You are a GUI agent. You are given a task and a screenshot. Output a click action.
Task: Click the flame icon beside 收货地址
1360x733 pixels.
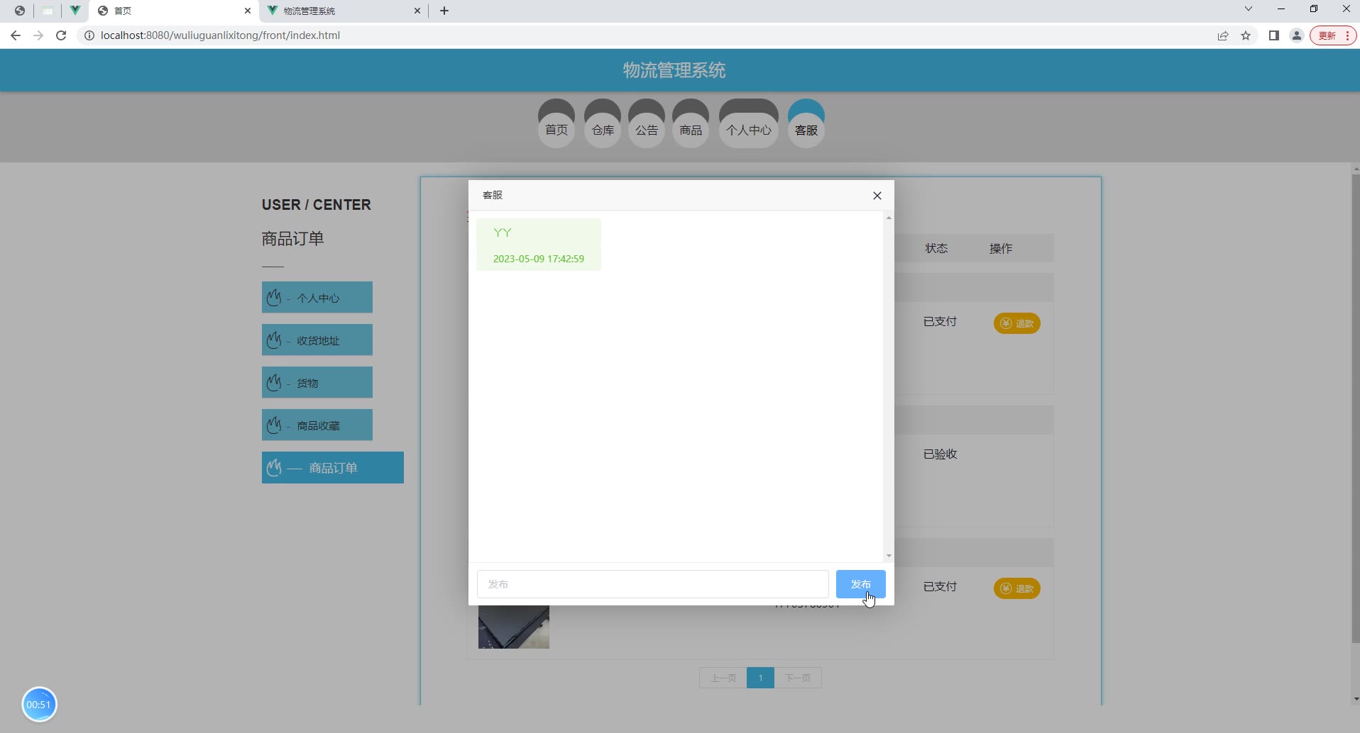pos(274,340)
